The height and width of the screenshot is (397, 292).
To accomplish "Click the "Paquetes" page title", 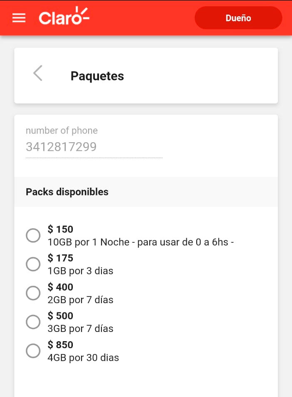I will point(97,76).
